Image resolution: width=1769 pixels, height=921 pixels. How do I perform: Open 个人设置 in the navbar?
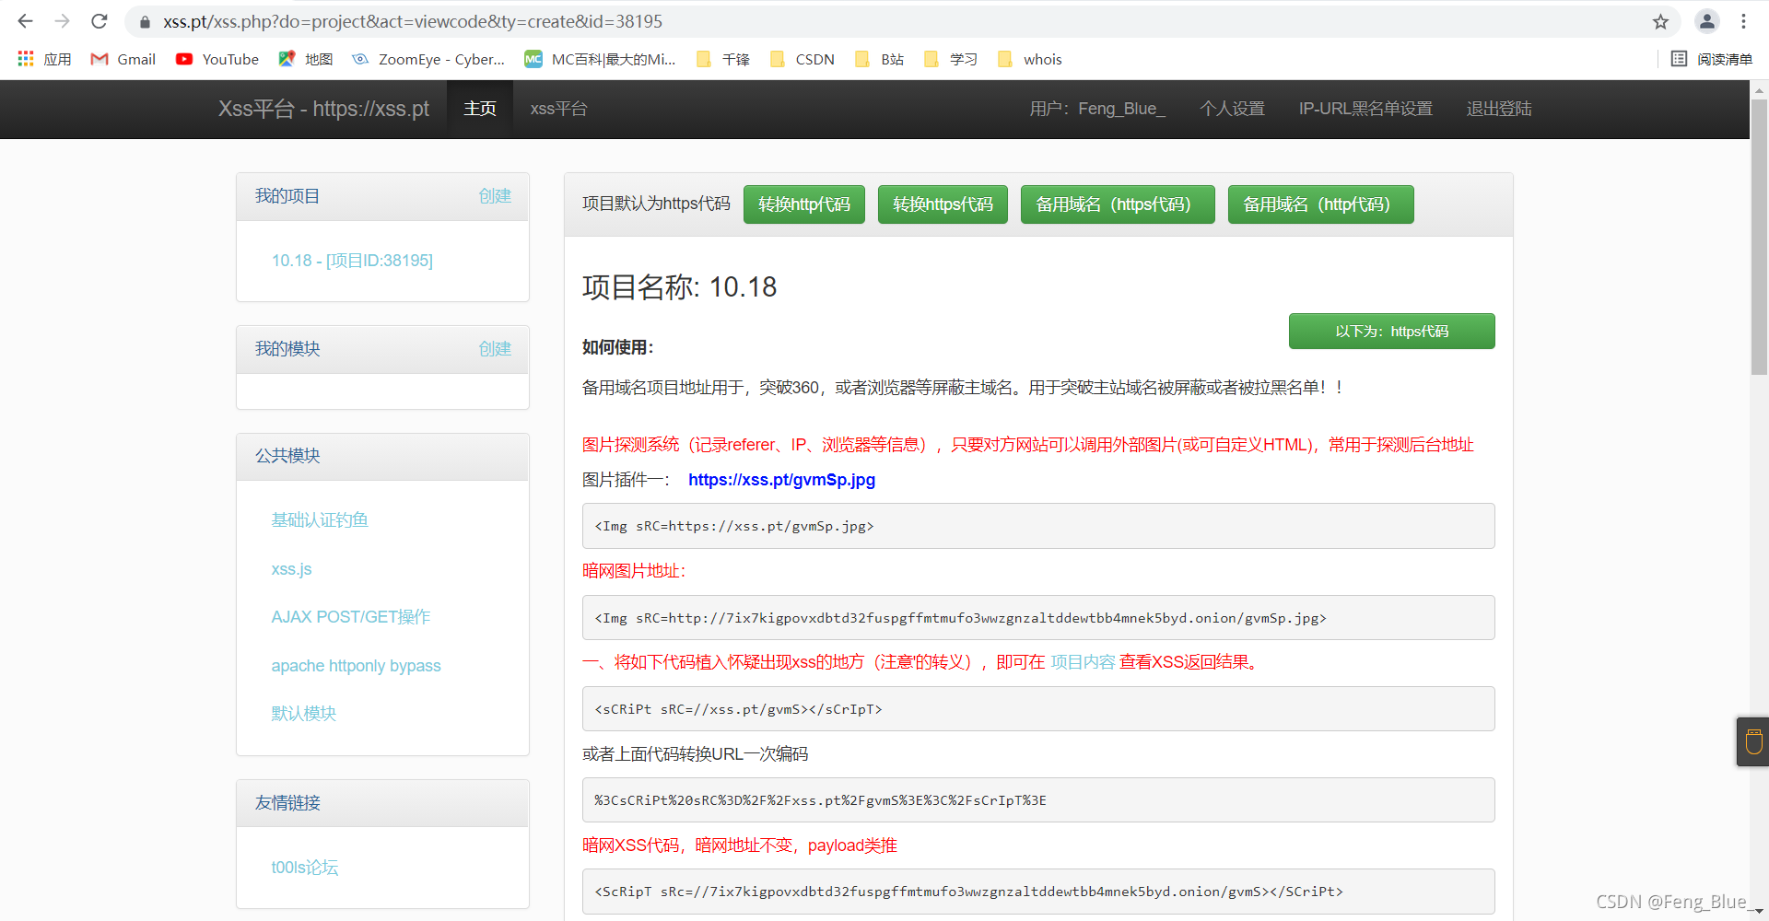[1233, 109]
